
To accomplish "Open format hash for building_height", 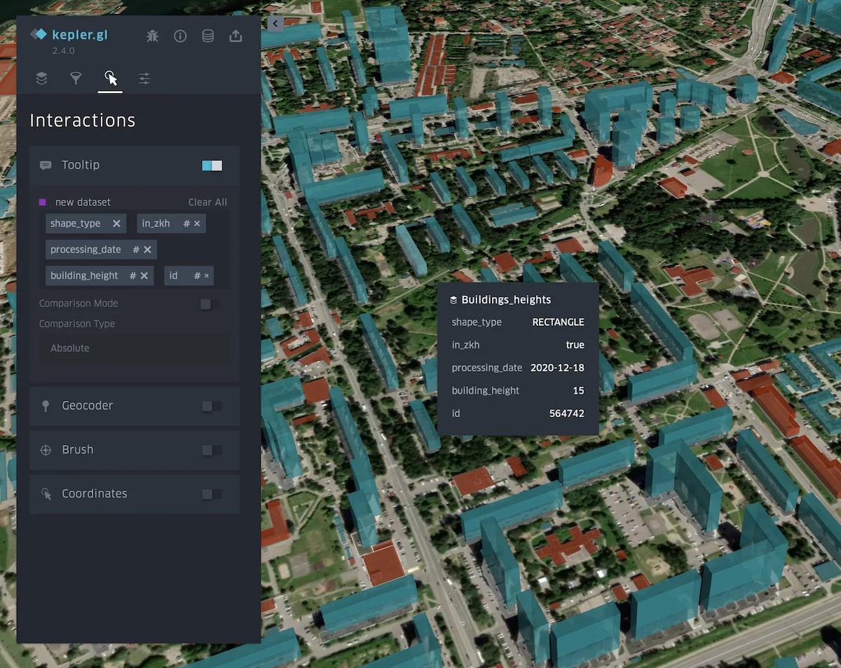I will point(132,275).
